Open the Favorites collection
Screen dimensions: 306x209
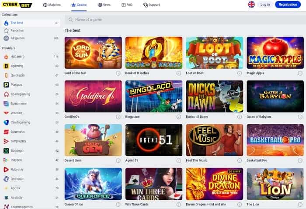tap(31, 31)
